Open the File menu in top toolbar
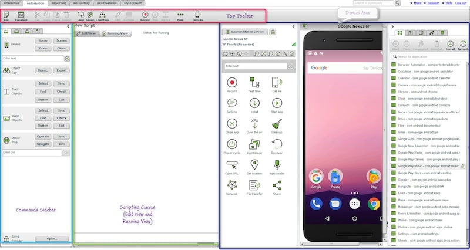 (x=6, y=16)
